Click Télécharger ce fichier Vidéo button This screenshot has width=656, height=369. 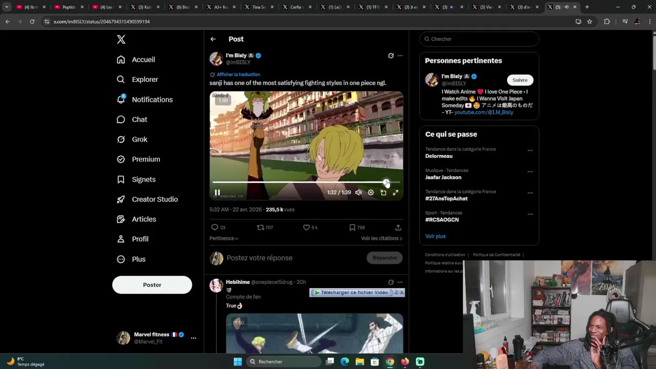(x=351, y=292)
